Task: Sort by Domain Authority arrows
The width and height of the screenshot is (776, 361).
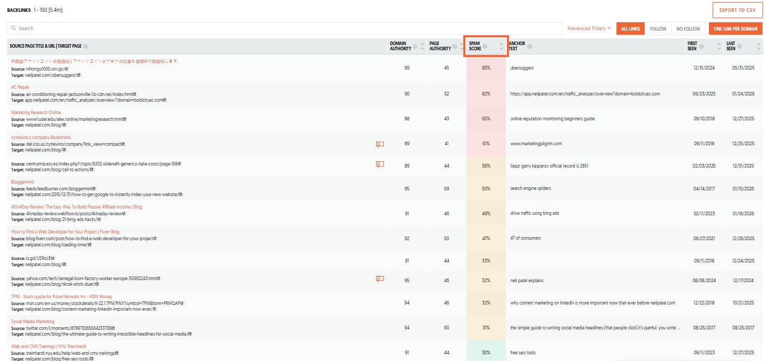Action: [x=422, y=47]
